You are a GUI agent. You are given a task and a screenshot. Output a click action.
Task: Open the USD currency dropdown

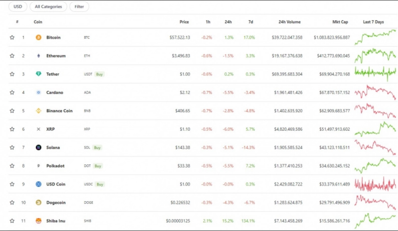pyautogui.click(x=18, y=6)
